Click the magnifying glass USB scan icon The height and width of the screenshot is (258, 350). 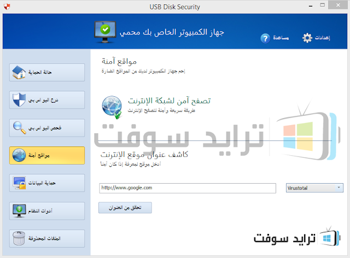pyautogui.click(x=20, y=128)
